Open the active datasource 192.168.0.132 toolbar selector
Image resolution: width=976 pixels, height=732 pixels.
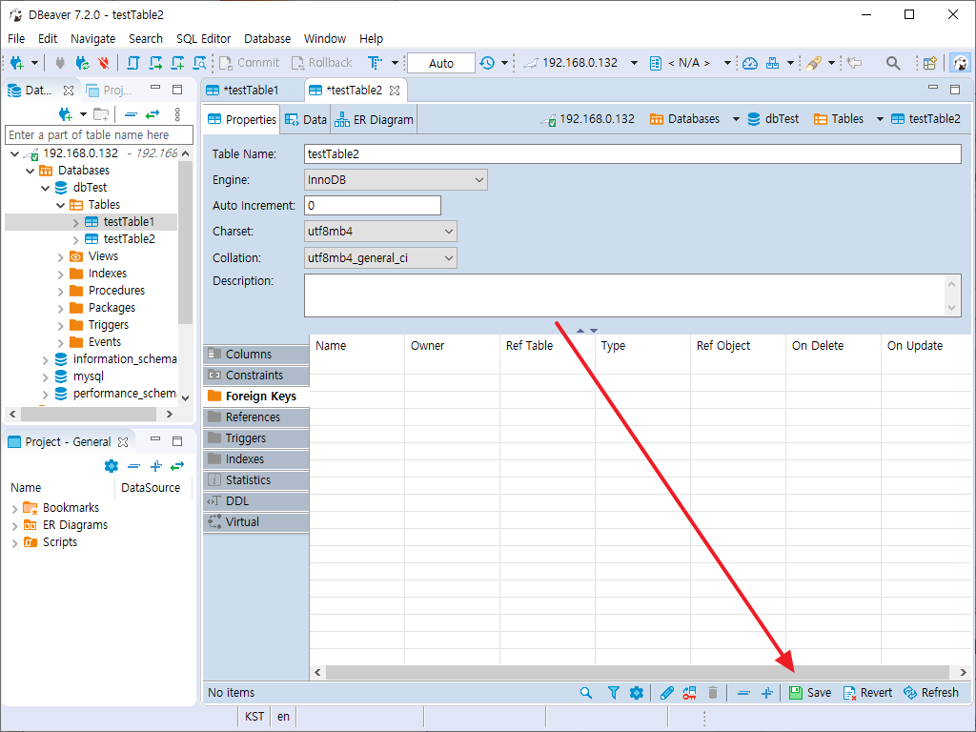click(580, 63)
